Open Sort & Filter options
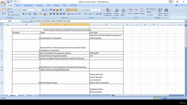 click(160, 12)
